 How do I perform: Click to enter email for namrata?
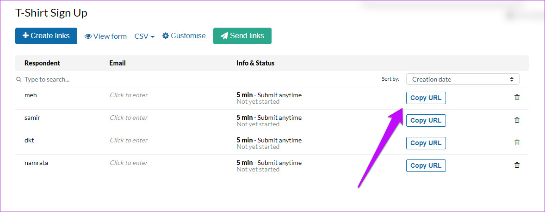pyautogui.click(x=129, y=163)
